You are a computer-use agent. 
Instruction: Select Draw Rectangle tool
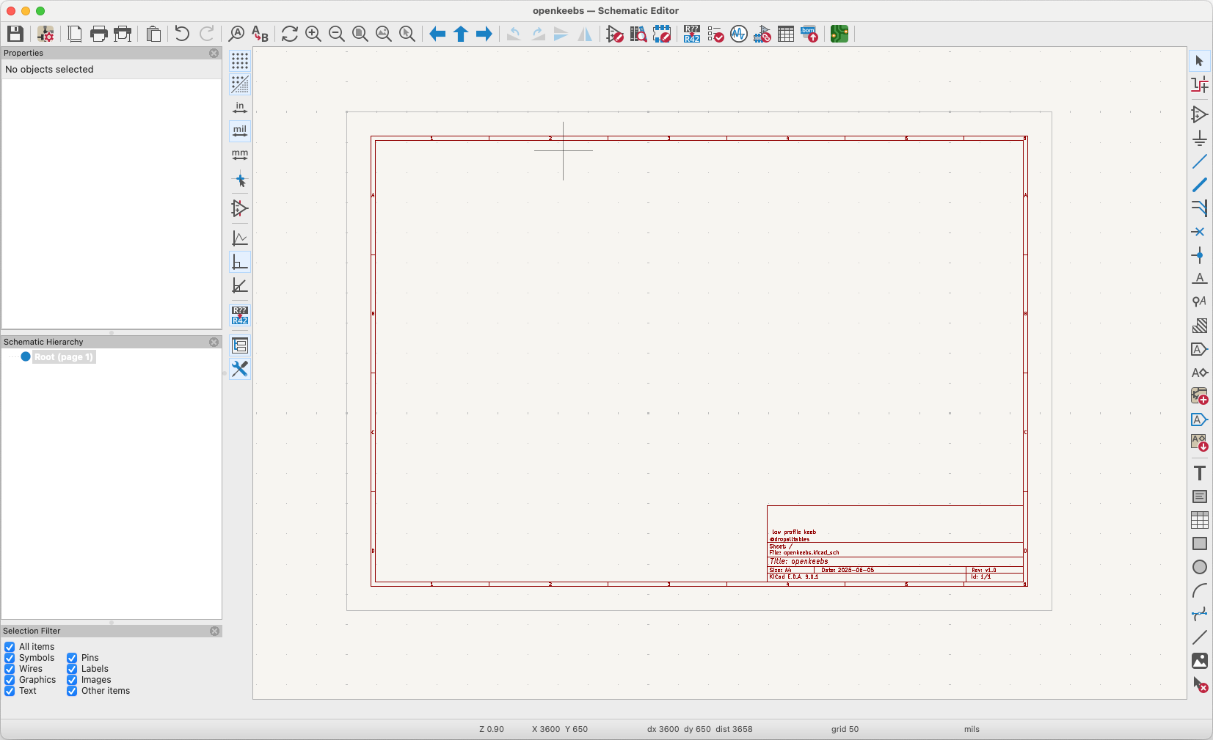coord(1200,543)
